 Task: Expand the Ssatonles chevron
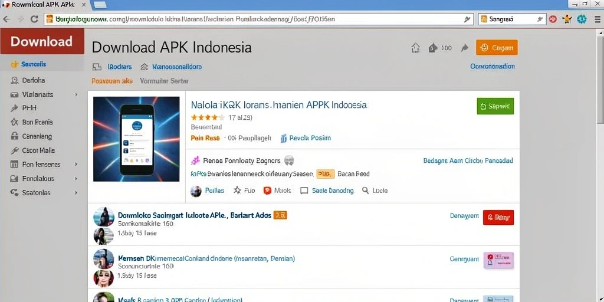click(x=76, y=193)
